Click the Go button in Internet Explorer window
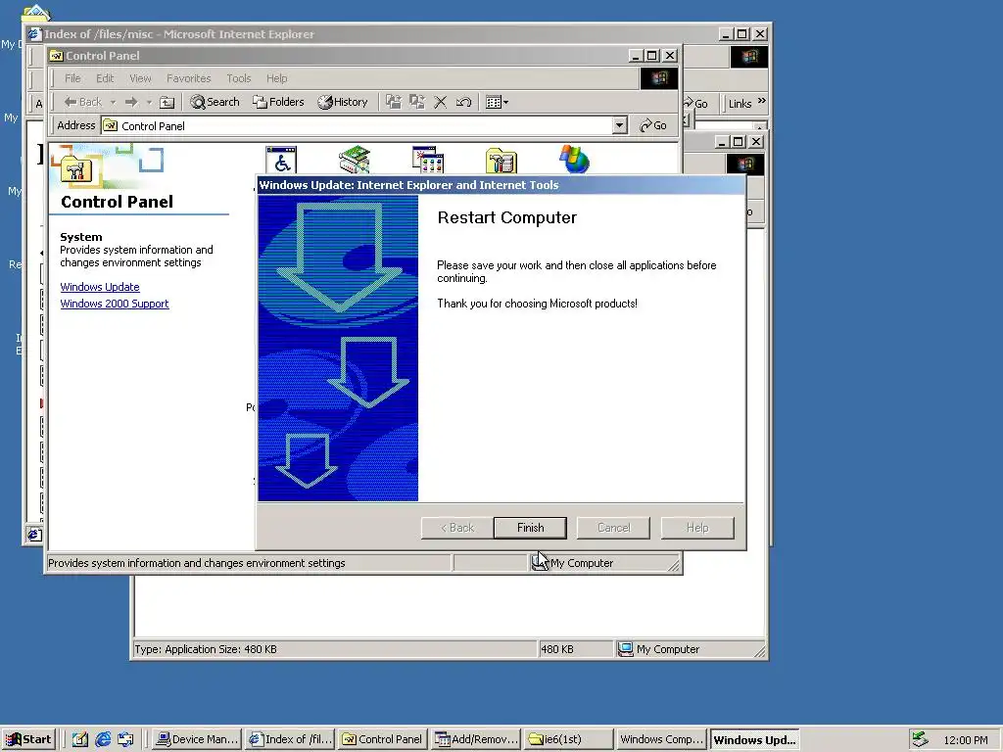 695,104
